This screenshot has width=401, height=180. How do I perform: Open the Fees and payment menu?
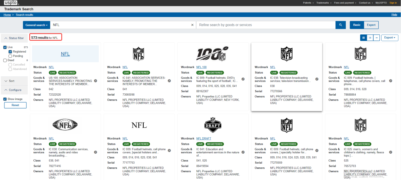(345, 3)
